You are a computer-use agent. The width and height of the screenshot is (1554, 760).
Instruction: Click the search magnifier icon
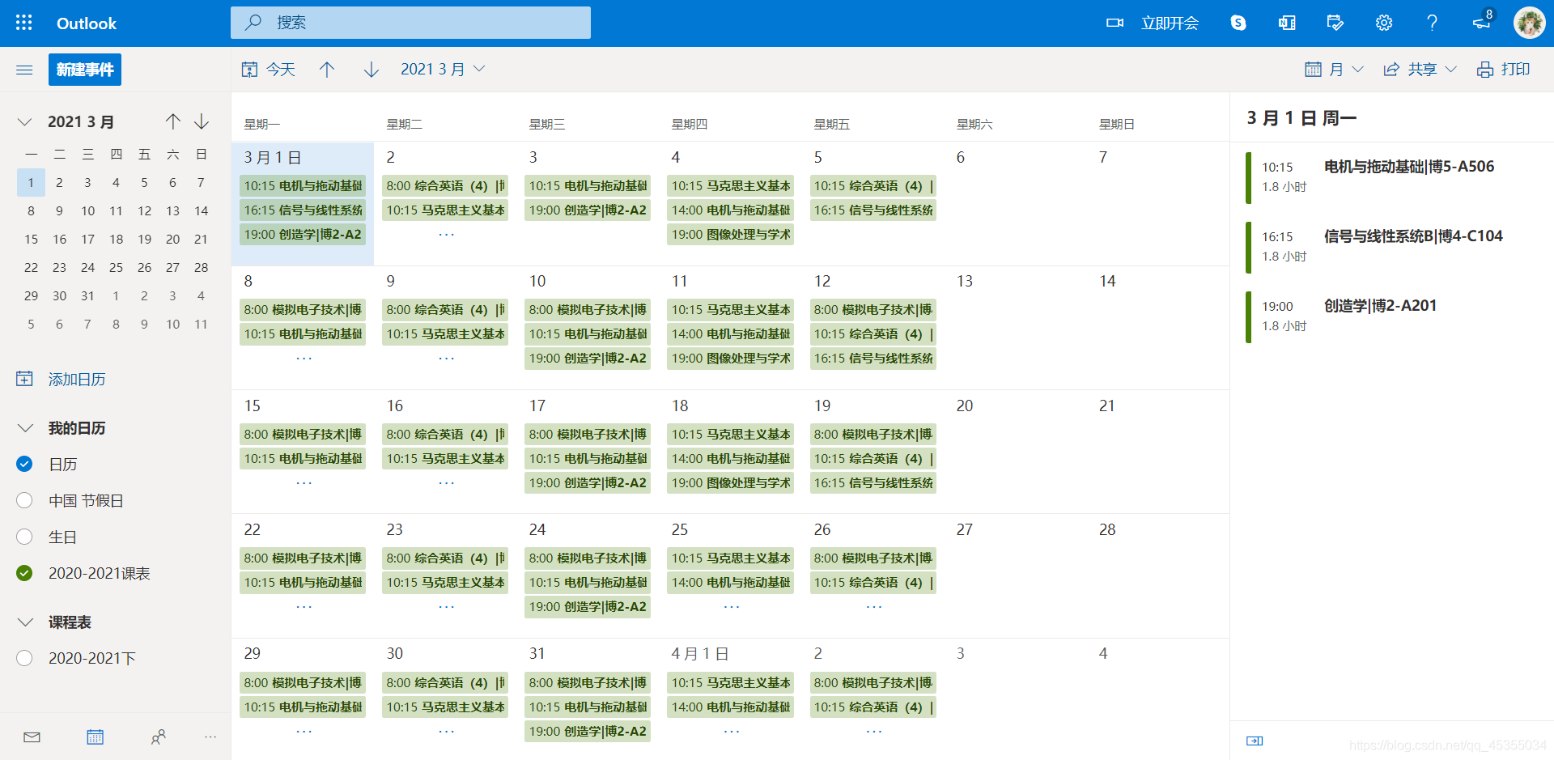click(x=253, y=23)
